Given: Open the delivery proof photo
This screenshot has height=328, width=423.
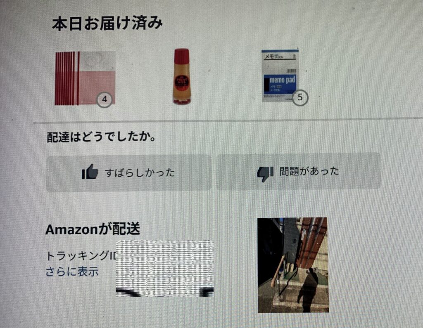Looking at the screenshot, I should click(293, 265).
